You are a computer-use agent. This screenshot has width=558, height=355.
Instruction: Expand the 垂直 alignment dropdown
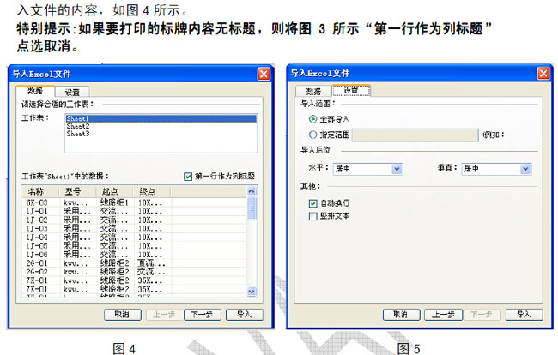(x=525, y=170)
